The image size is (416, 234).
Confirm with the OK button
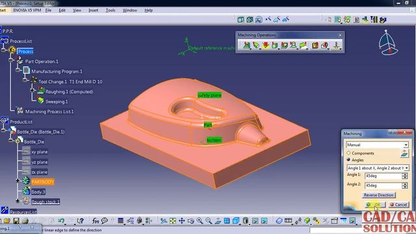[x=375, y=205]
